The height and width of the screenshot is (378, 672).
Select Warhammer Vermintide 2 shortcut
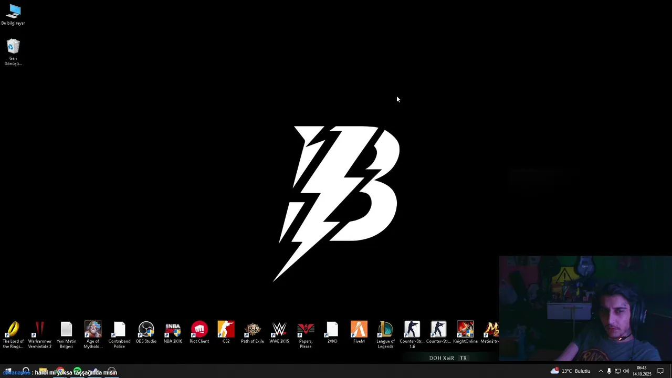point(40,335)
